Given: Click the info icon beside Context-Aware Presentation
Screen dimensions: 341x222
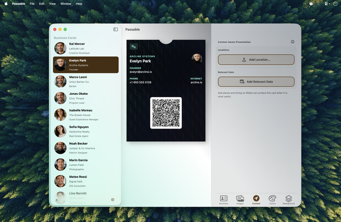Looking at the screenshot, I should click(x=292, y=42).
